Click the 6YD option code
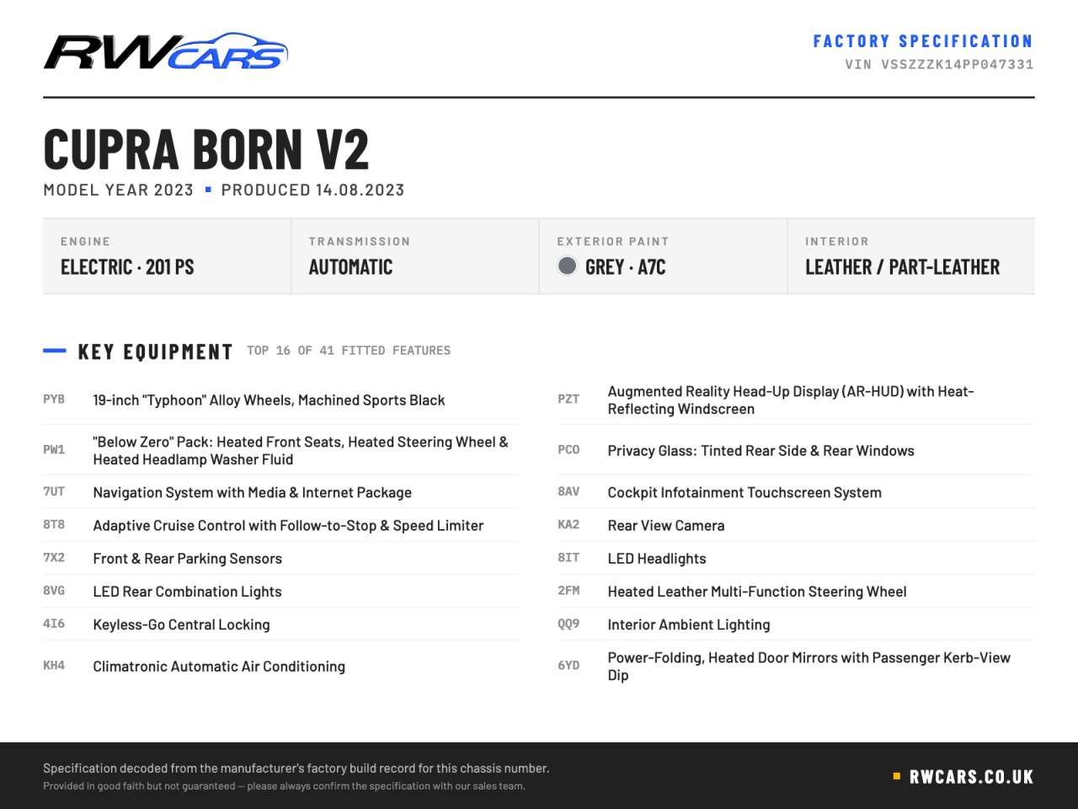The width and height of the screenshot is (1078, 809). [x=568, y=665]
